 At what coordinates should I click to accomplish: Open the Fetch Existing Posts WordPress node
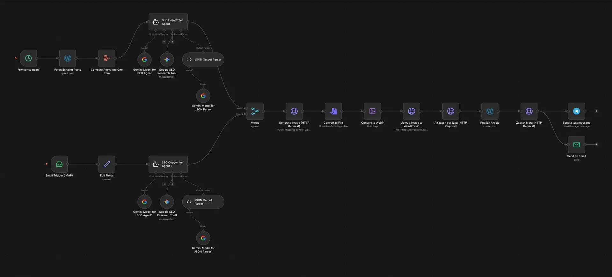pyautogui.click(x=68, y=58)
